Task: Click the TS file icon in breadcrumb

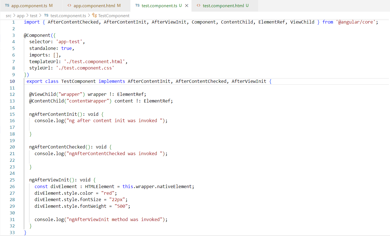Action: (x=46, y=16)
